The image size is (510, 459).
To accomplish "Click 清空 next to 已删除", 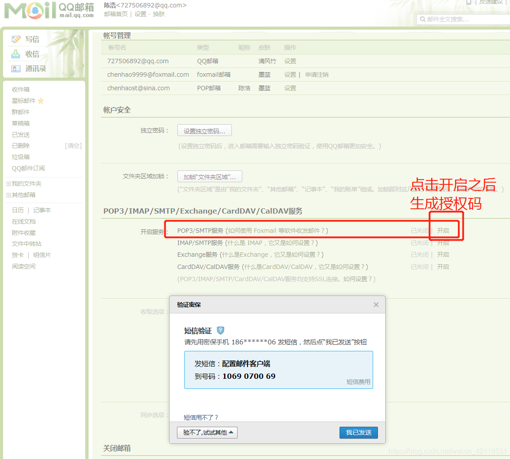I will click(x=73, y=146).
